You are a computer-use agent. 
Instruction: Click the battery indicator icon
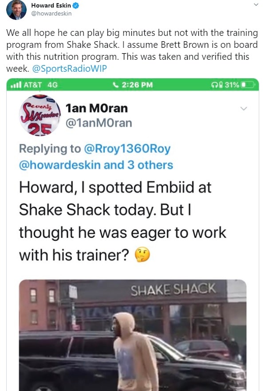[248, 85]
